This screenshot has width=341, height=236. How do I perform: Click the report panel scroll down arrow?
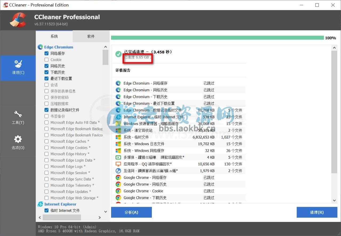pos(334,200)
